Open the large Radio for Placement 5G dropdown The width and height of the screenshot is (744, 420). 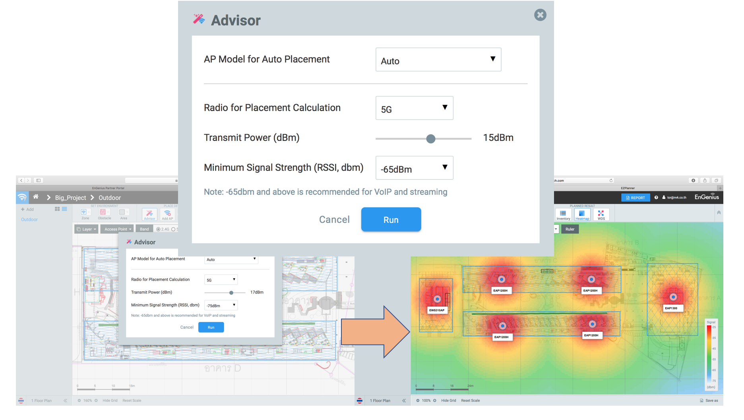point(415,108)
